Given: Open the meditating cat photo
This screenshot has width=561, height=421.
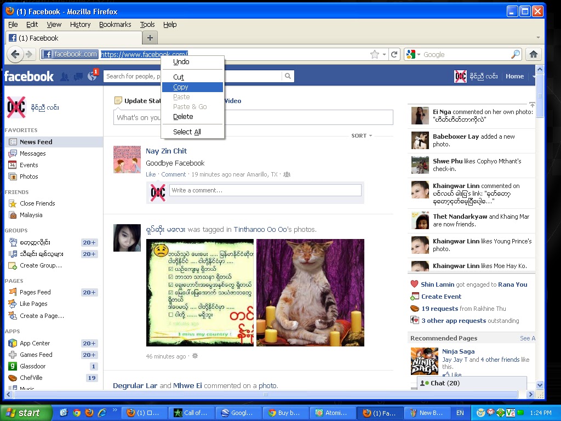Looking at the screenshot, I should click(x=310, y=293).
